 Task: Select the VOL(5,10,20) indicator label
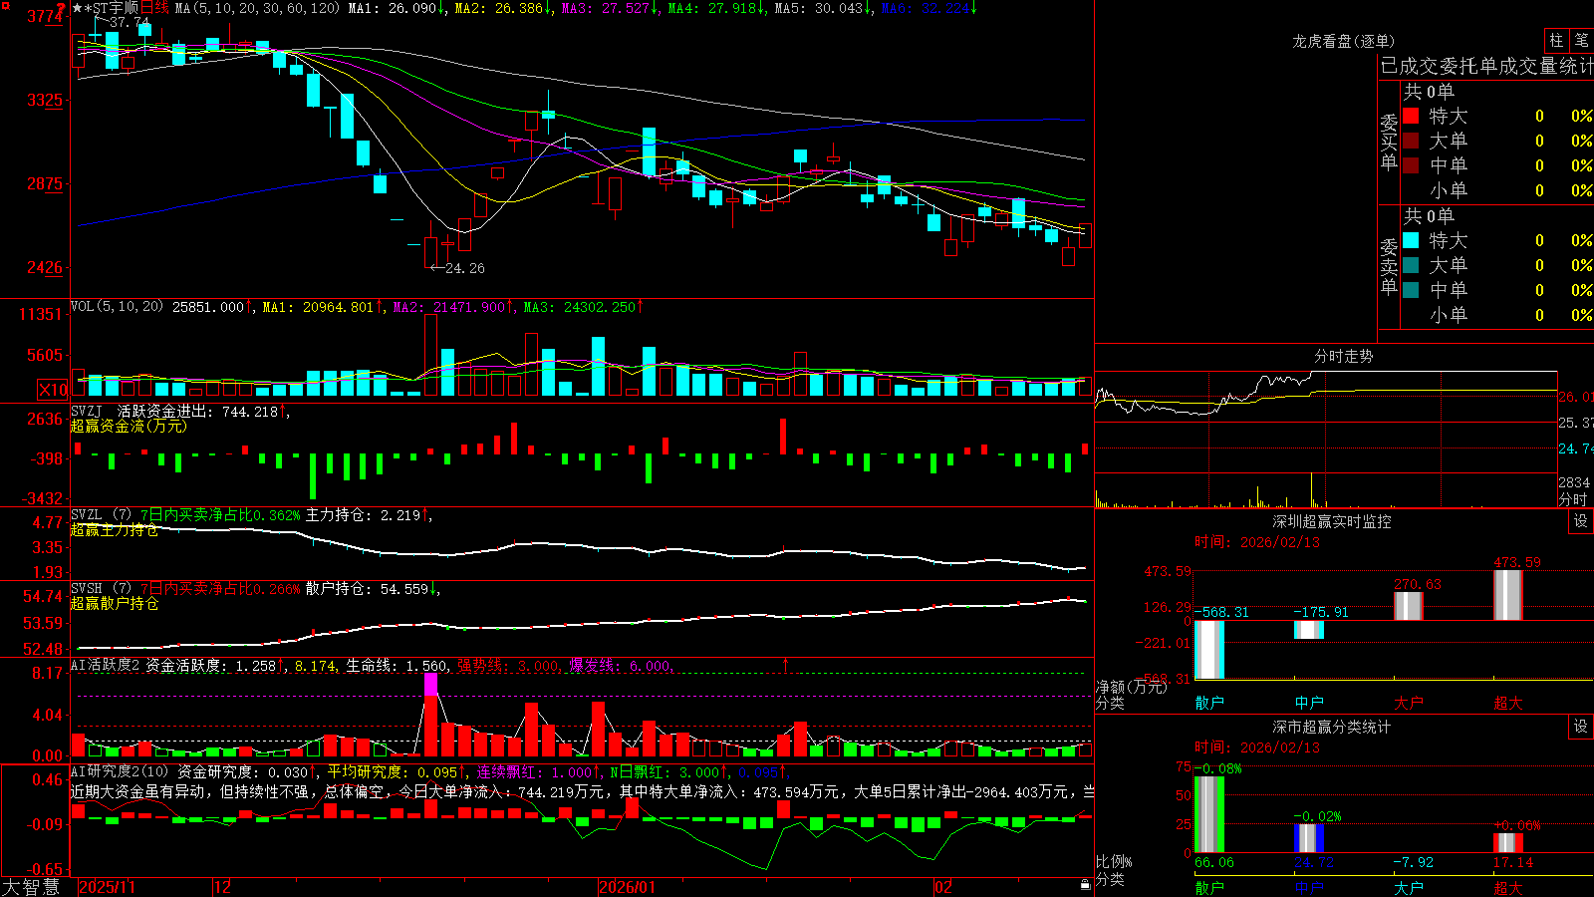pyautogui.click(x=117, y=306)
